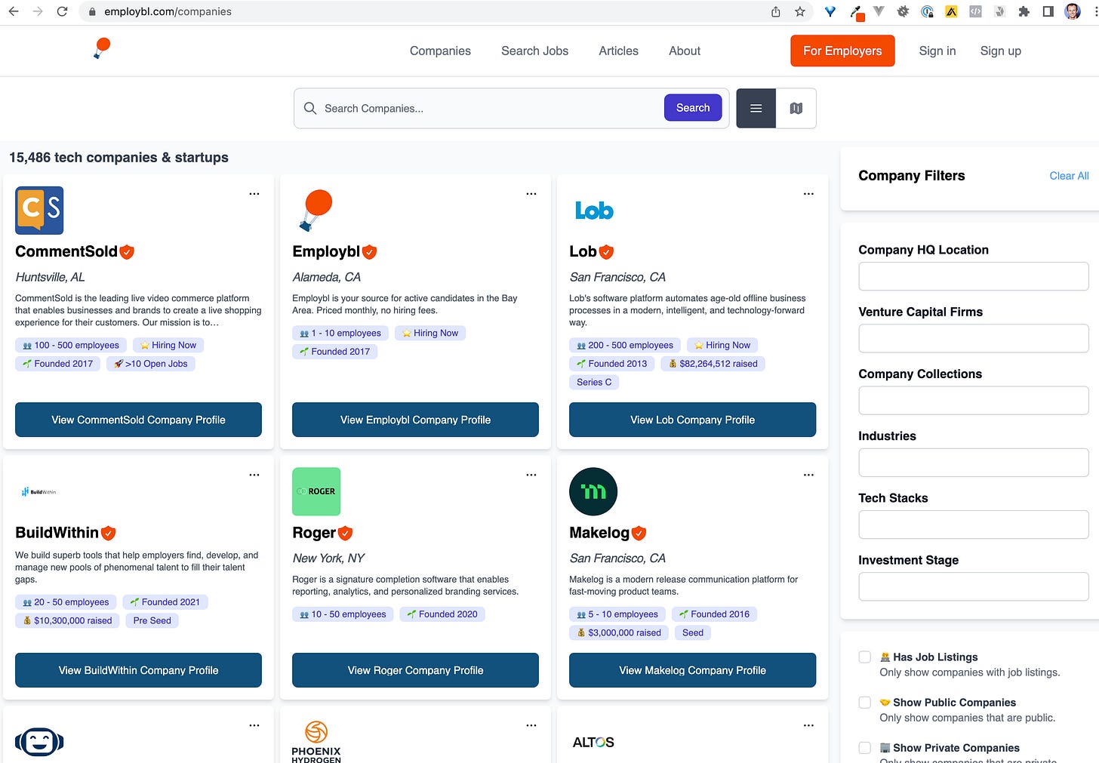Click the Roger green logo
The height and width of the screenshot is (763, 1099).
coord(316,491)
